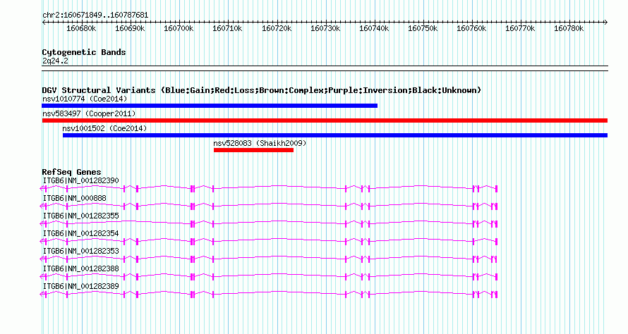This screenshot has width=628, height=334.
Task: Click the ruler's right end arrow
Action: click(x=605, y=23)
